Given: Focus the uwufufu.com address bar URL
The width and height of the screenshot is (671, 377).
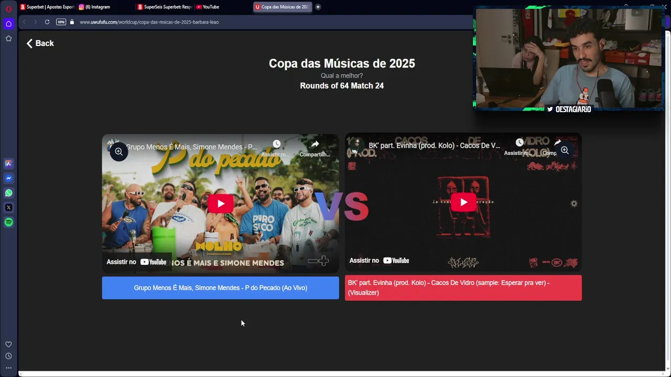Looking at the screenshot, I should click(x=149, y=22).
